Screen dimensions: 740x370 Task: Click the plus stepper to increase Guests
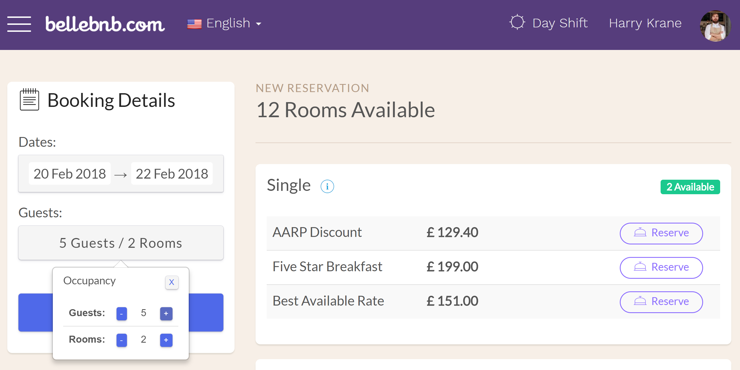[166, 313]
